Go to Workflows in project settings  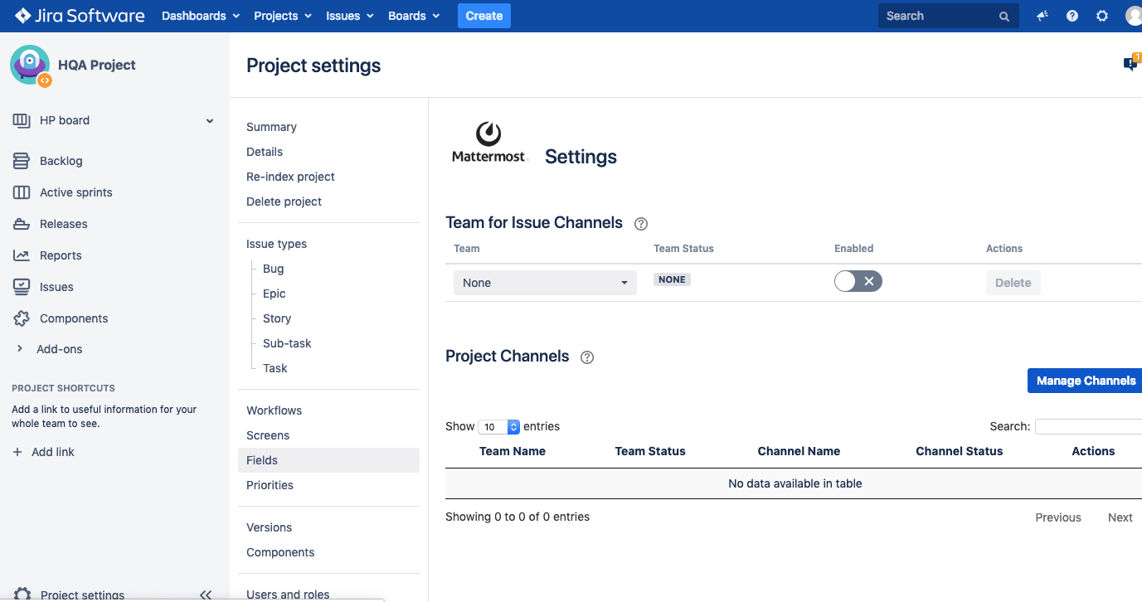(x=274, y=410)
